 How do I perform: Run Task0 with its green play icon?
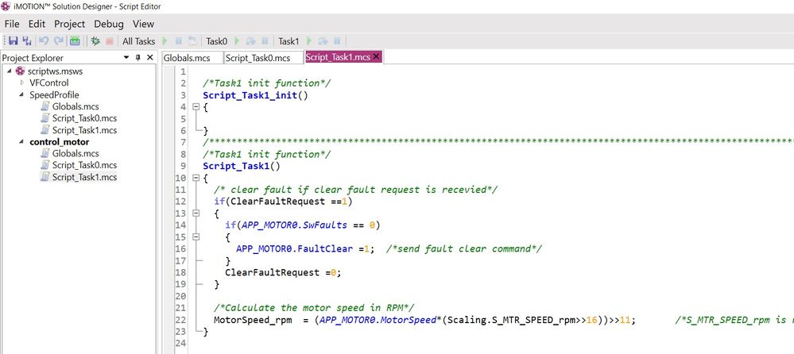tap(237, 40)
